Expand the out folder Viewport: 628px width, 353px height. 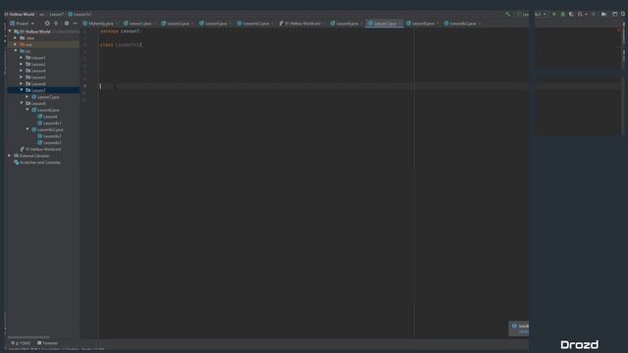pyautogui.click(x=16, y=44)
